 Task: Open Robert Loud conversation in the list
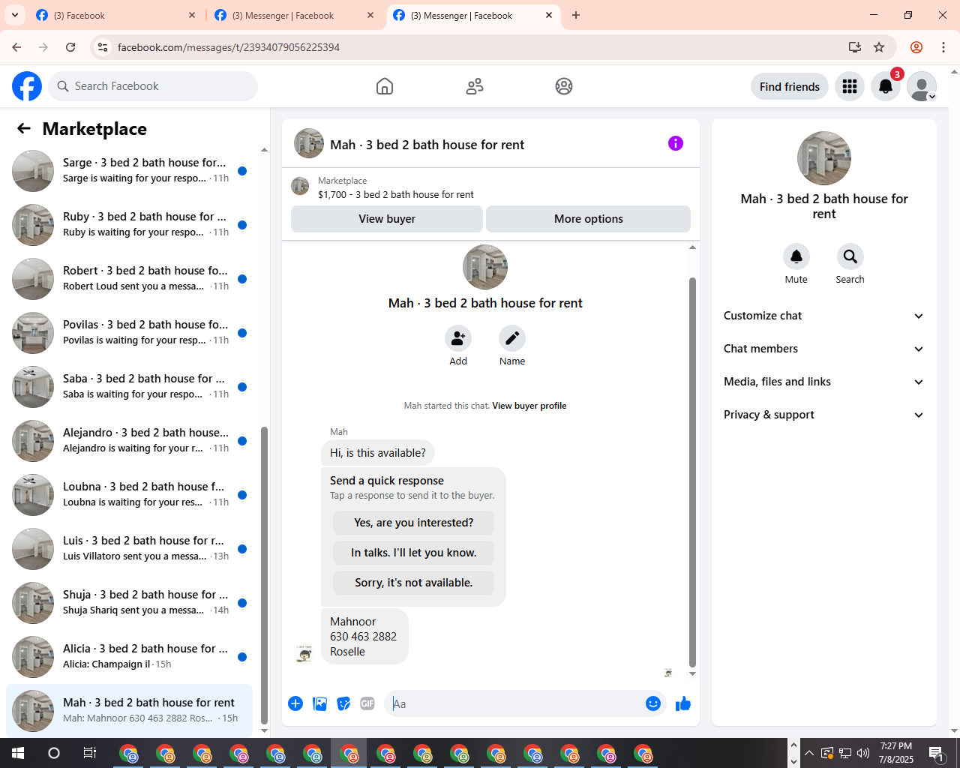tap(129, 279)
